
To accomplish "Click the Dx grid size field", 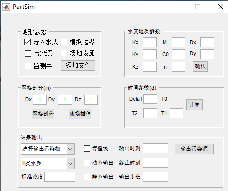I will coord(40,99).
